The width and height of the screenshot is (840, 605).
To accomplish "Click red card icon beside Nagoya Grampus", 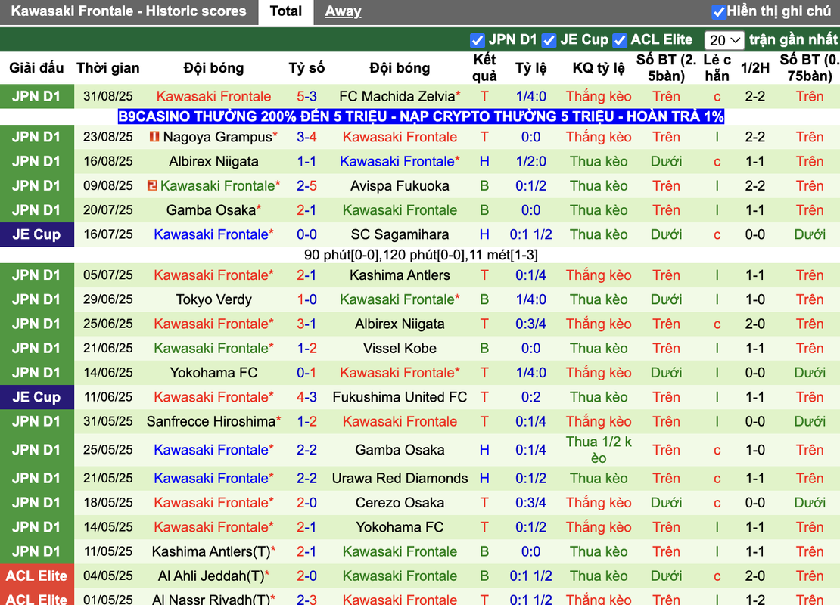I will click(x=154, y=137).
